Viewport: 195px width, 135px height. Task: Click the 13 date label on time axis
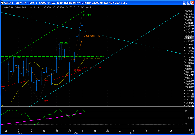95,131
